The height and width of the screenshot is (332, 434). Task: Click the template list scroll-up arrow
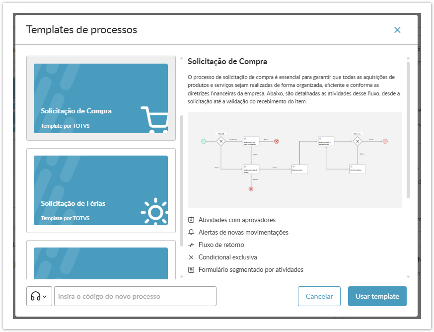[182, 58]
